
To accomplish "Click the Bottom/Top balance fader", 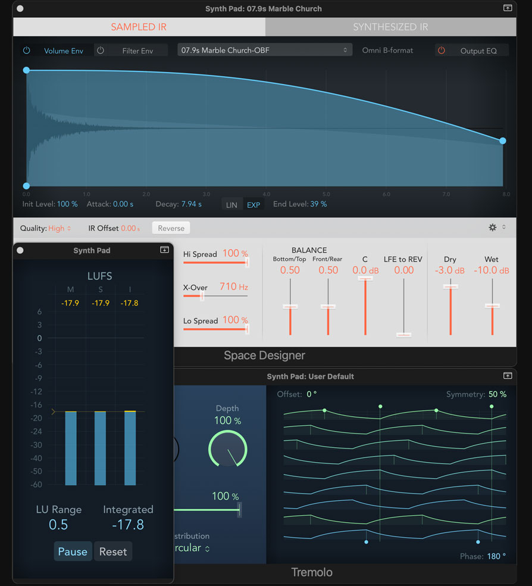I will point(290,307).
